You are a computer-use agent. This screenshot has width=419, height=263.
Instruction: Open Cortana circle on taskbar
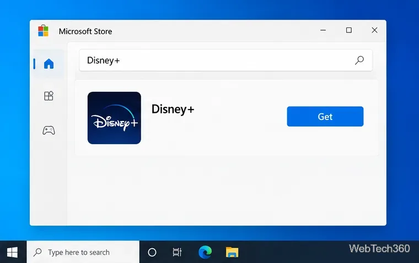(x=152, y=253)
